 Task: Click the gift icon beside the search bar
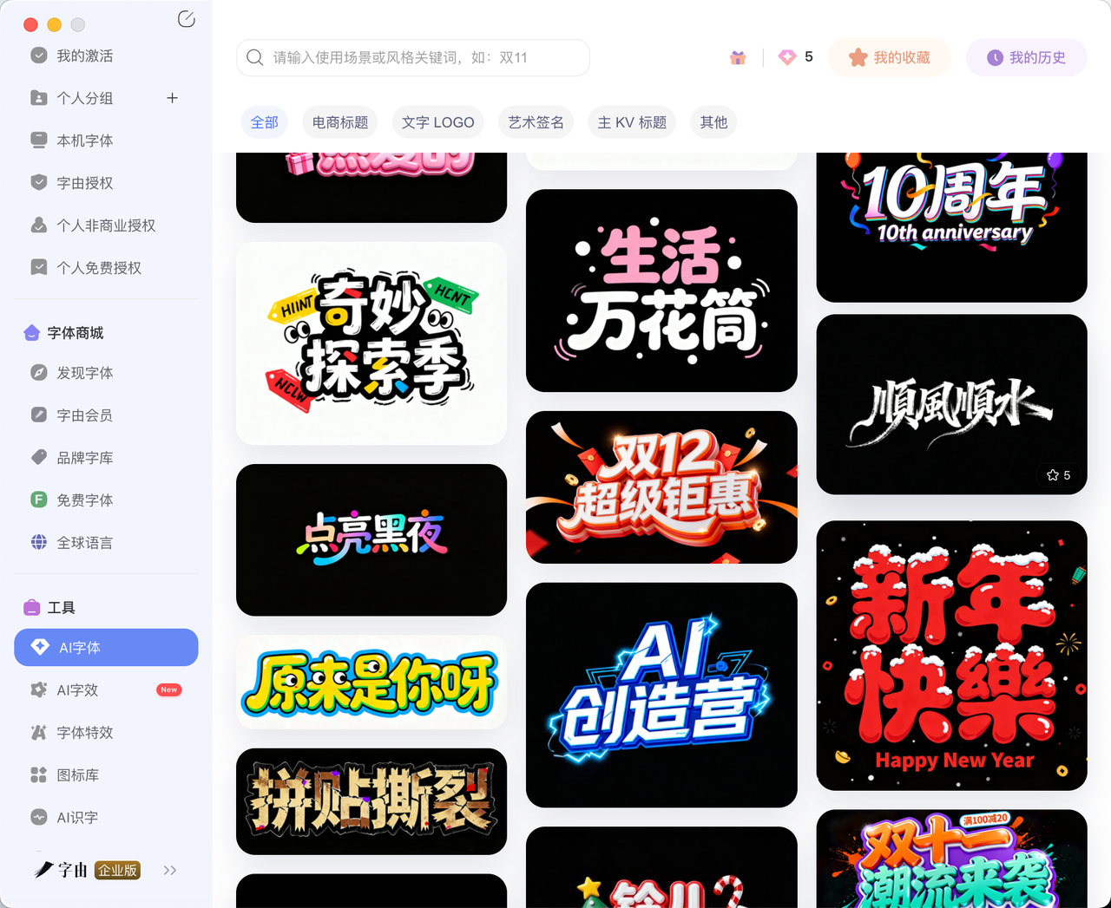[737, 56]
